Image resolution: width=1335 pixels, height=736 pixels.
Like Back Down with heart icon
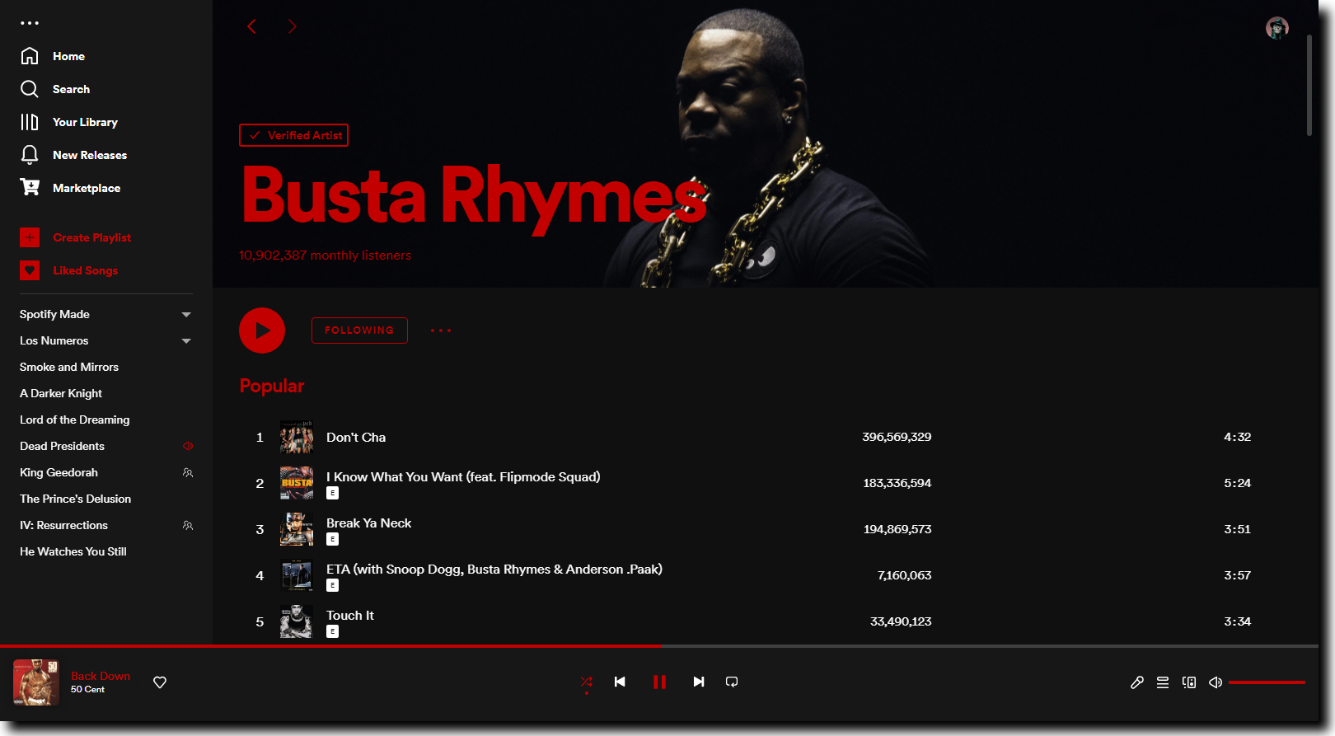click(x=160, y=682)
